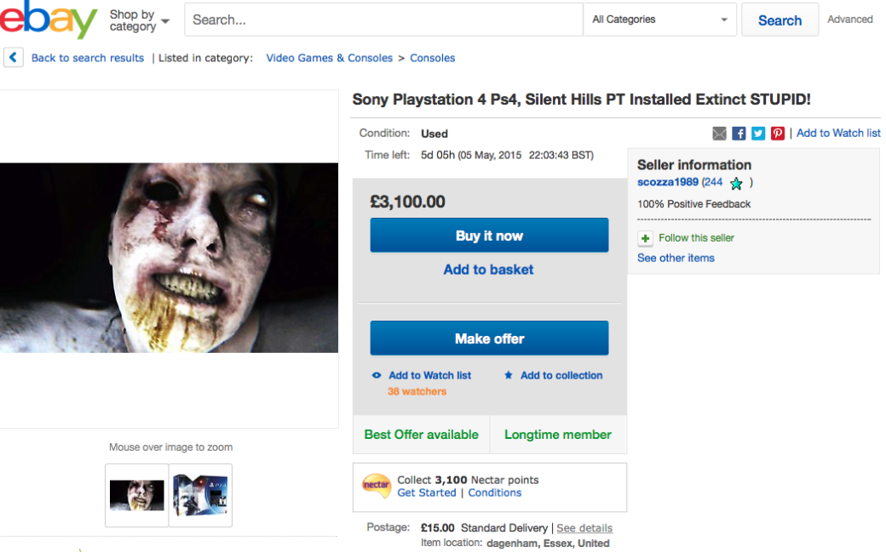This screenshot has height=552, width=886.
Task: Share listing on Pinterest icon
Action: click(x=777, y=134)
